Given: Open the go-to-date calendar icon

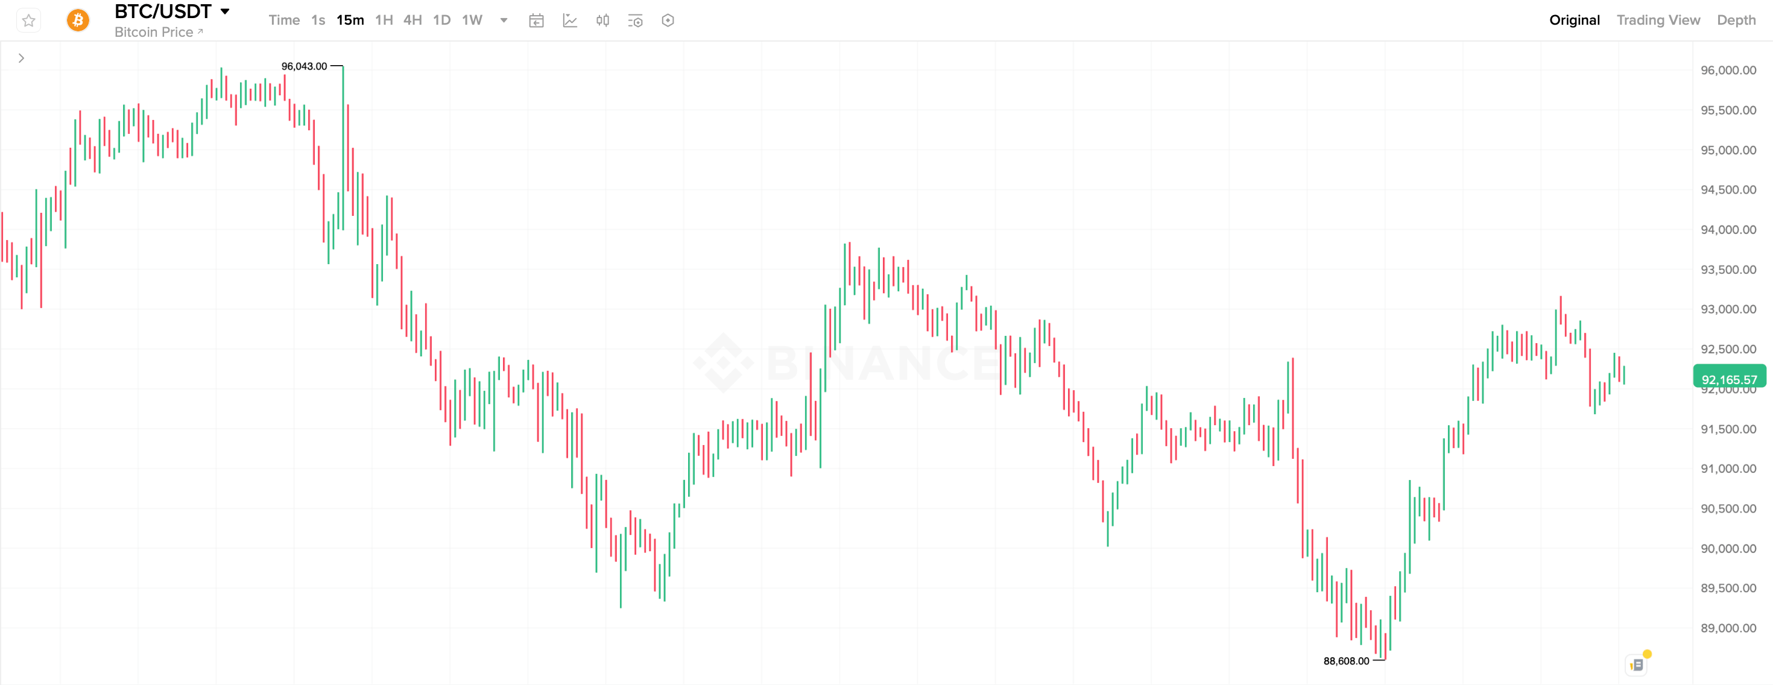Looking at the screenshot, I should click(536, 21).
